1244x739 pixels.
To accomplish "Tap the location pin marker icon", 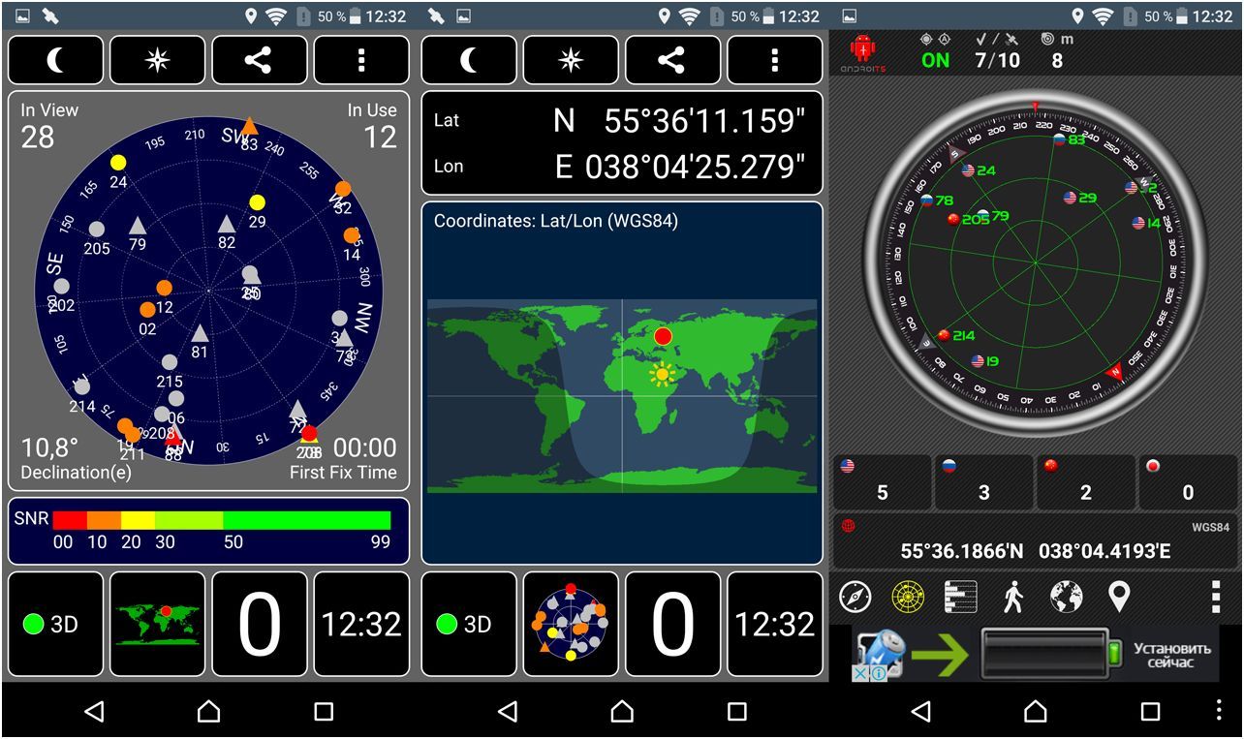I will point(1119,598).
